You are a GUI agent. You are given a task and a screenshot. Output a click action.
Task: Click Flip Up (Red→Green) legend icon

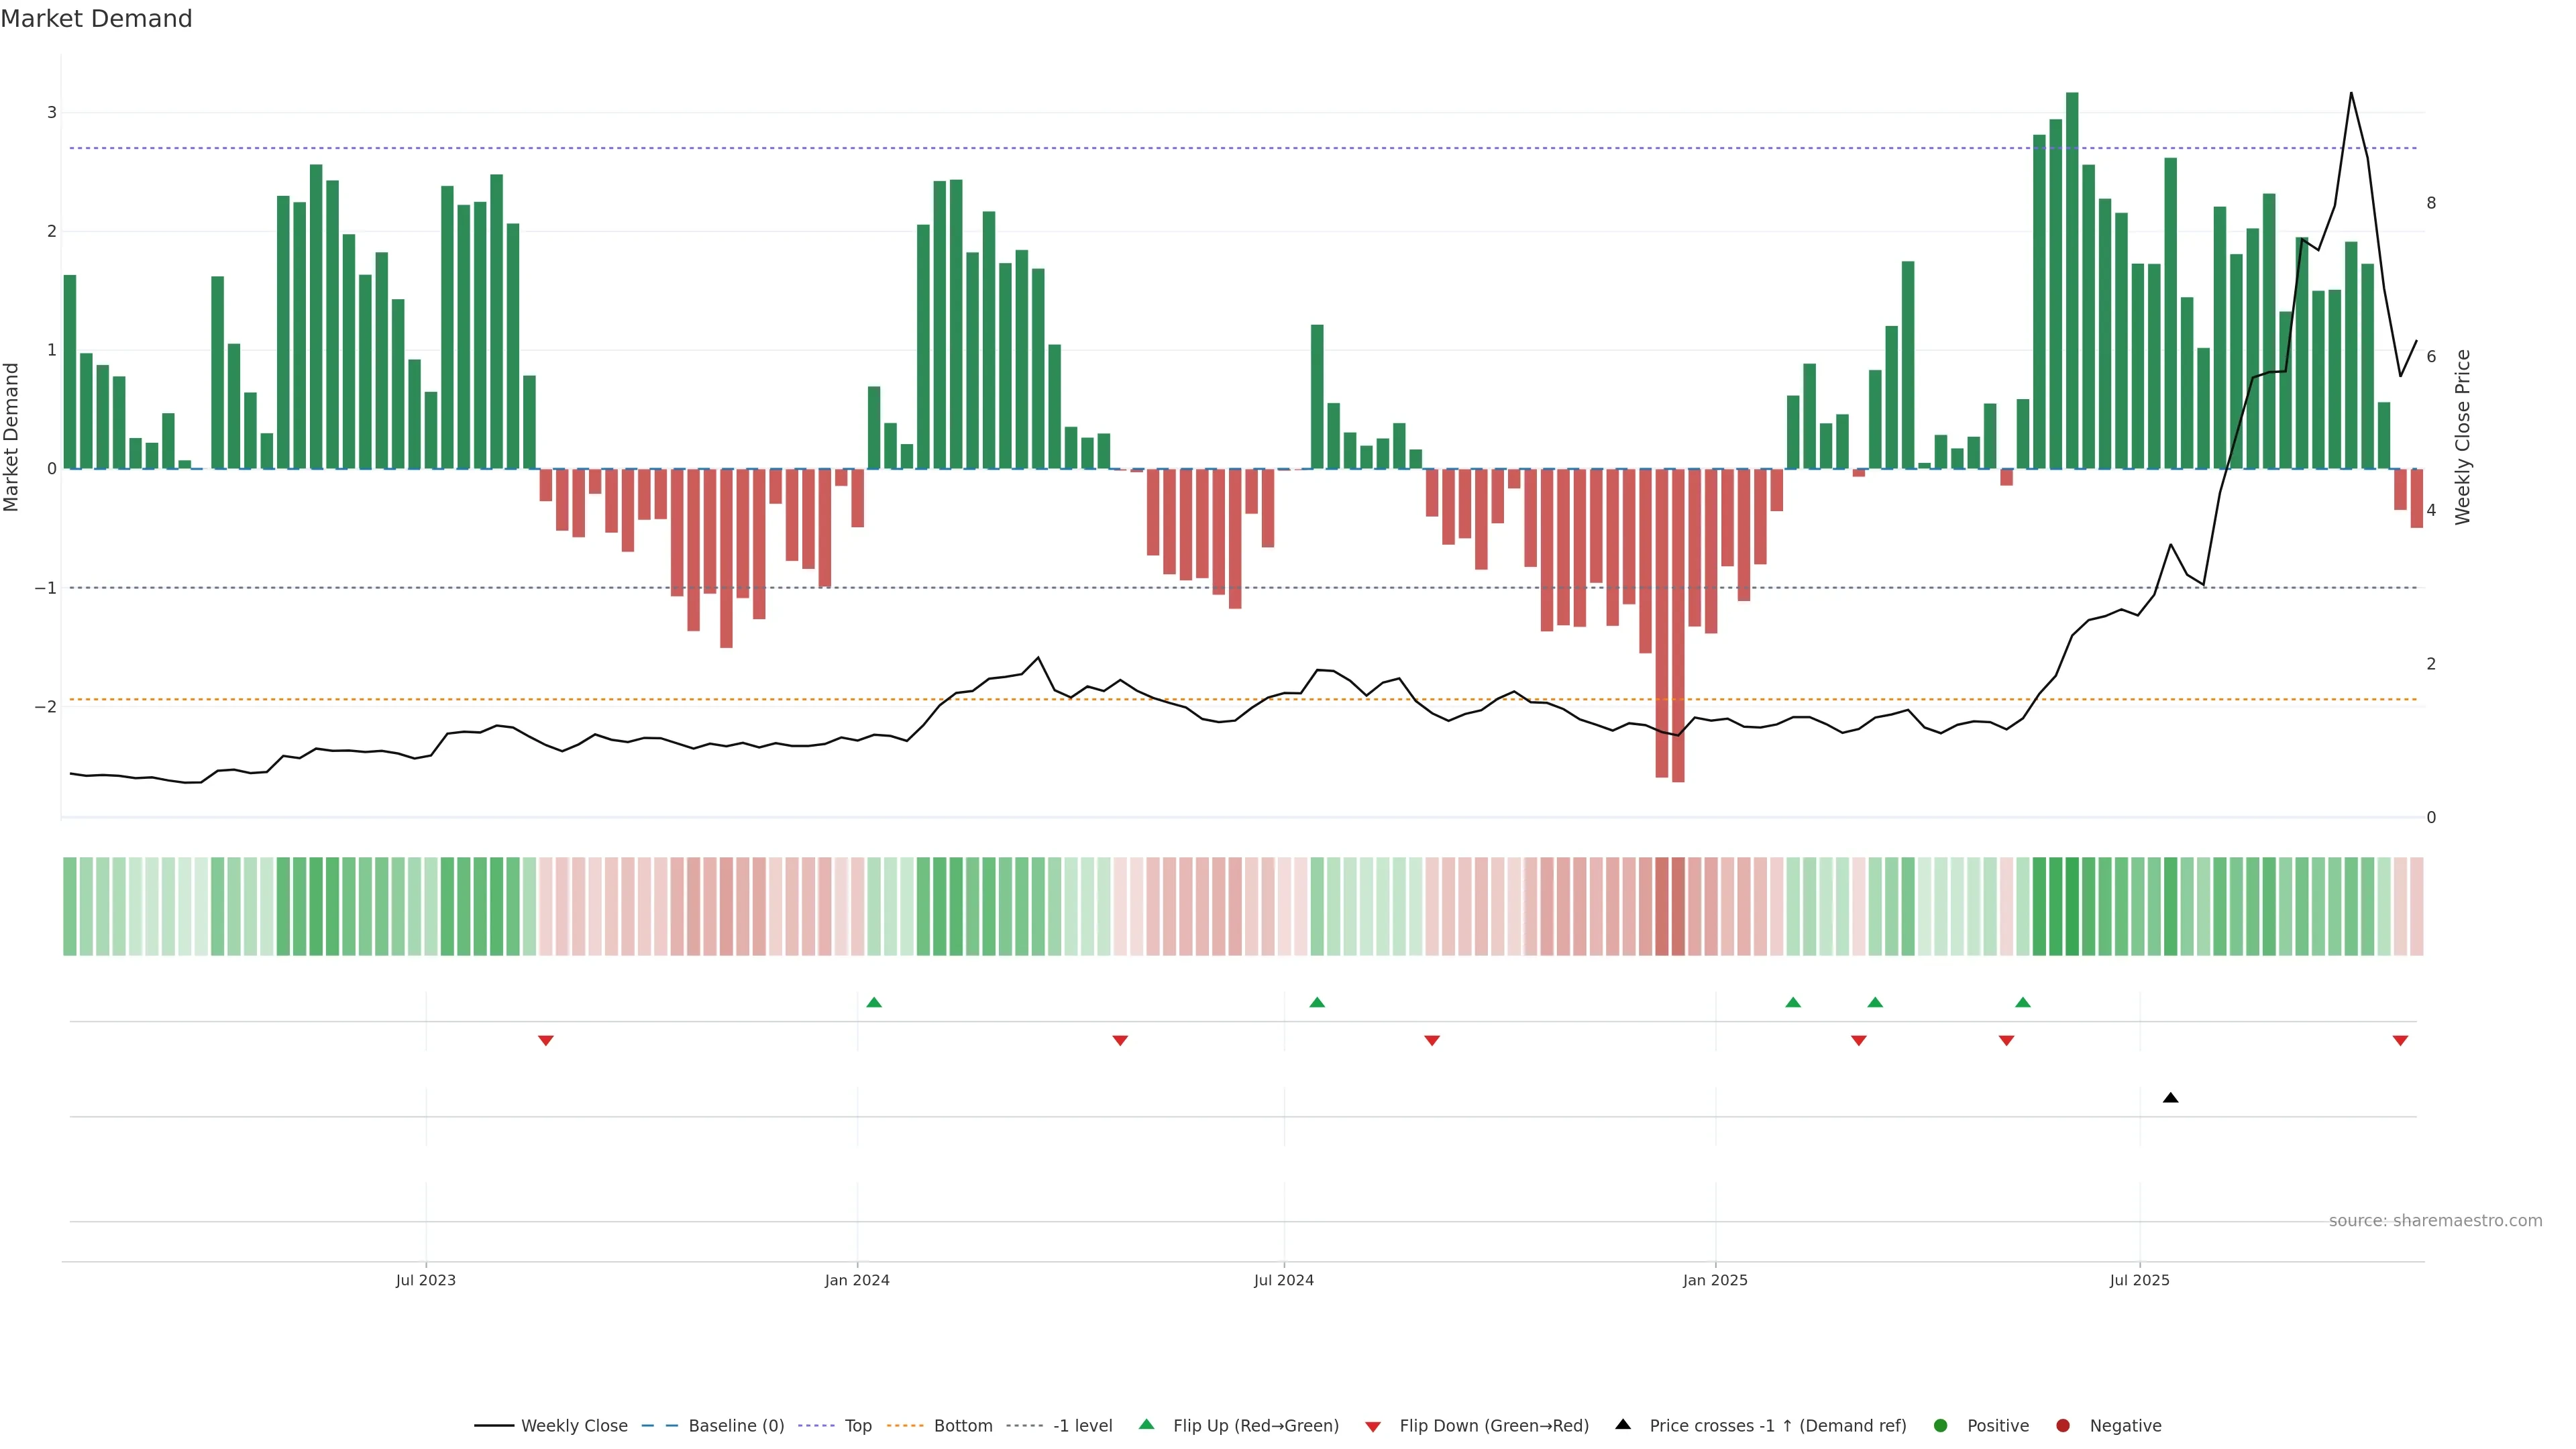tap(1147, 1425)
